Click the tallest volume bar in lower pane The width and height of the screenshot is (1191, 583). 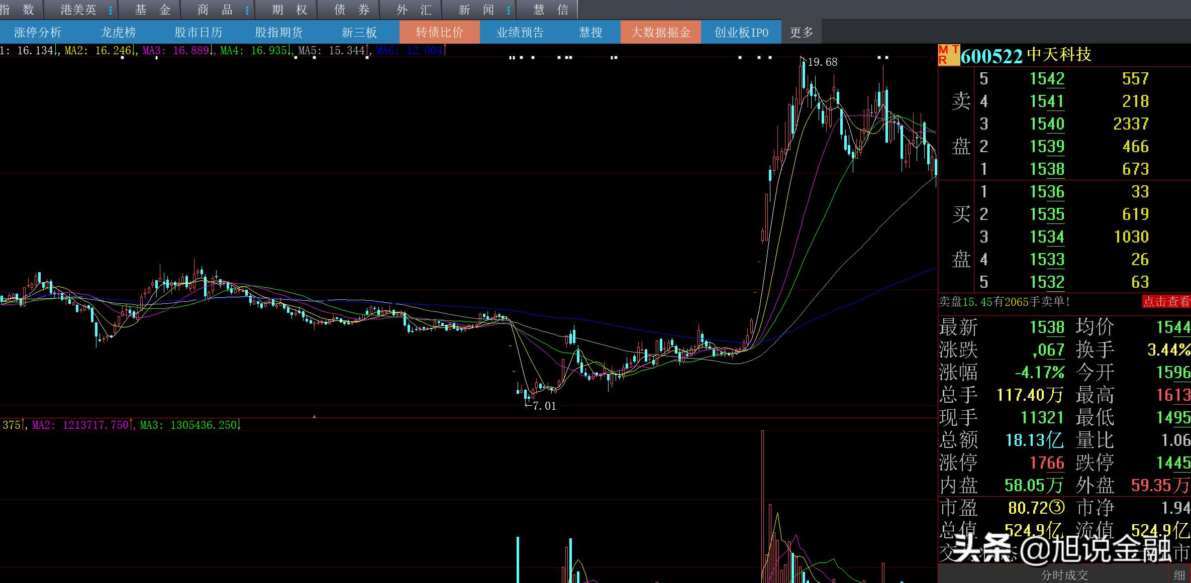point(762,502)
